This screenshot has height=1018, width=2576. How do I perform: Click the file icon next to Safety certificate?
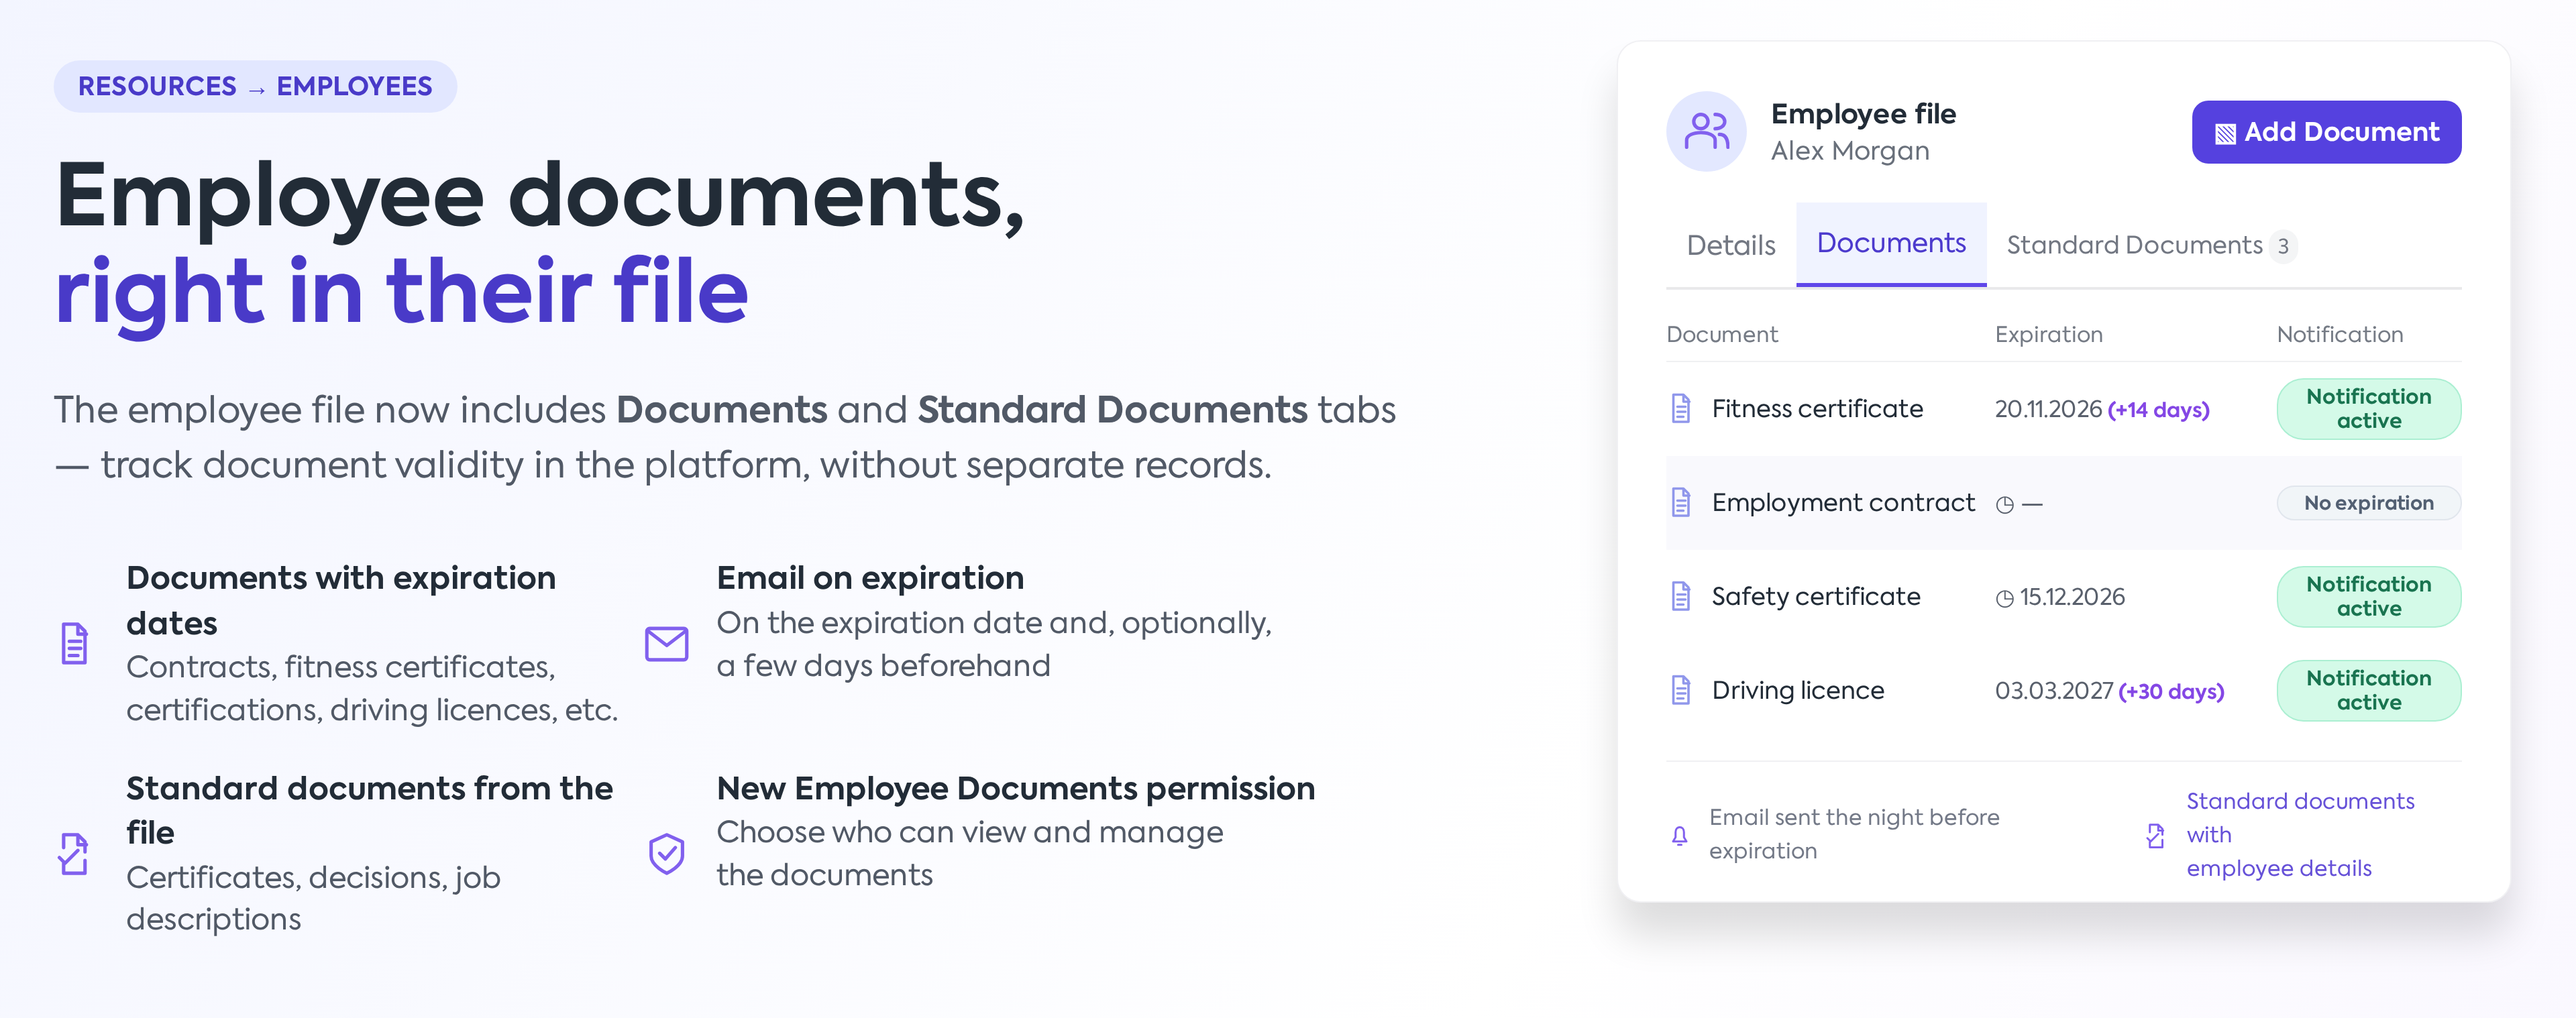1681,596
